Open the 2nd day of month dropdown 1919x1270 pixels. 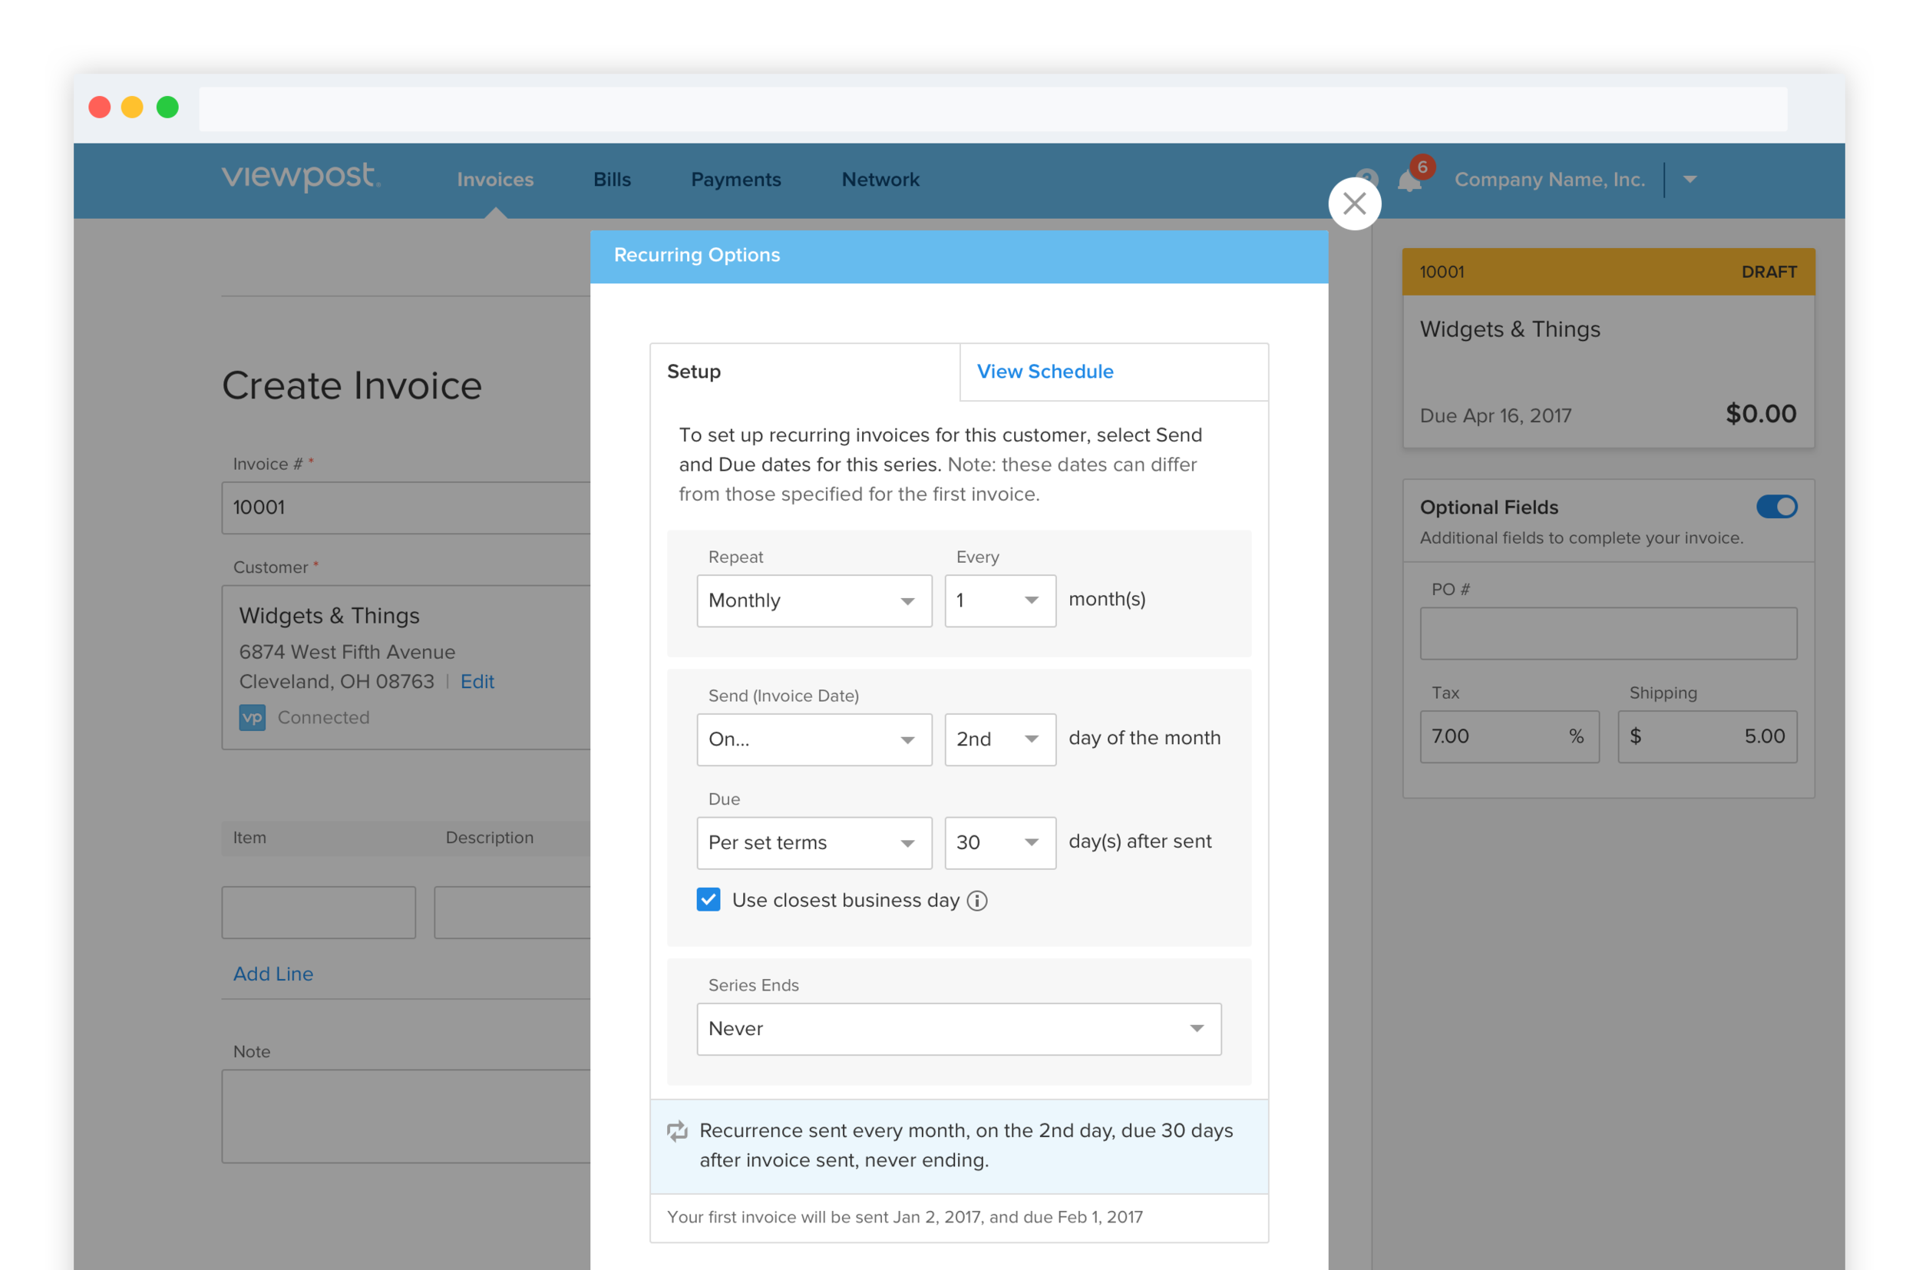(1000, 739)
